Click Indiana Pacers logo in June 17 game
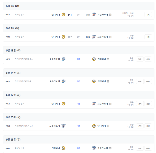Screen dimensions: 156x153 63,104
